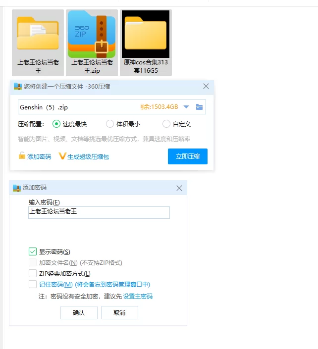This screenshot has width=318, height=349.
Task: Click the Genshin (5) .zip filename field
Action: point(112,107)
